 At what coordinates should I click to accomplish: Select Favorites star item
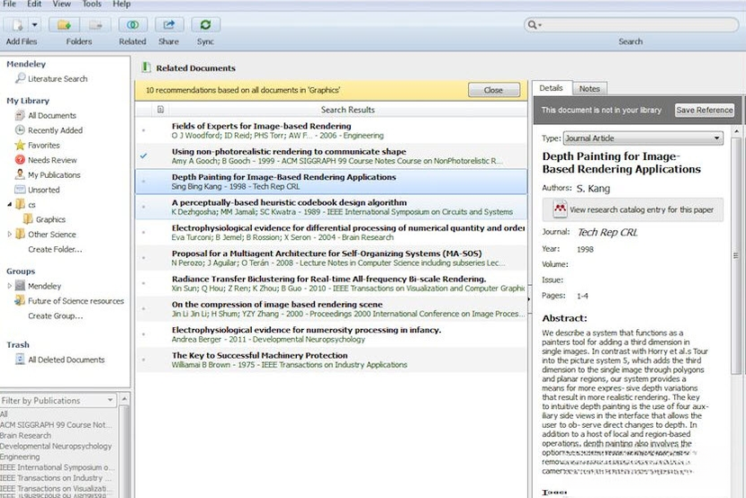[44, 146]
